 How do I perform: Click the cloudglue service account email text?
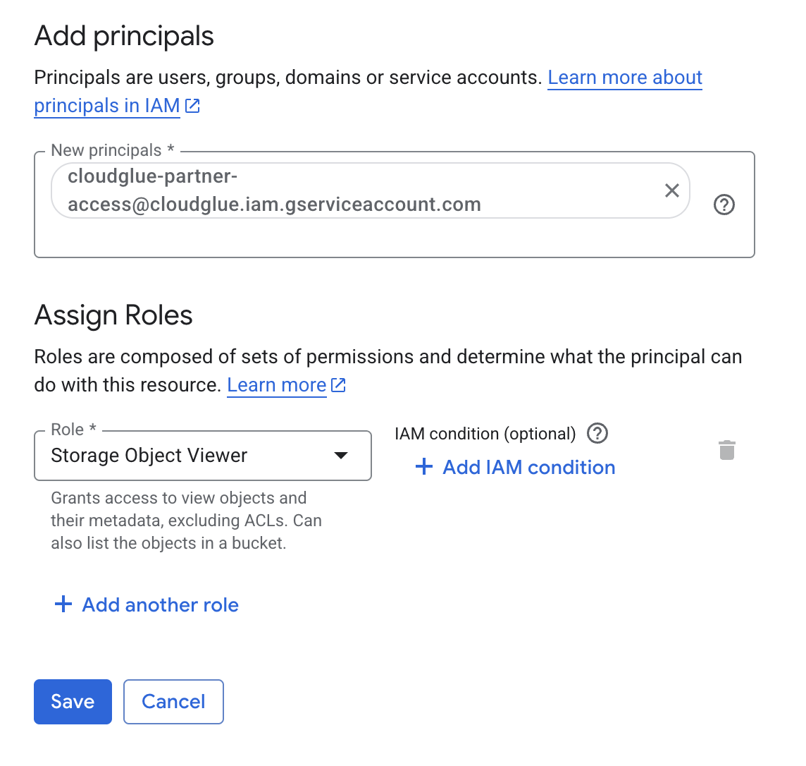point(274,190)
